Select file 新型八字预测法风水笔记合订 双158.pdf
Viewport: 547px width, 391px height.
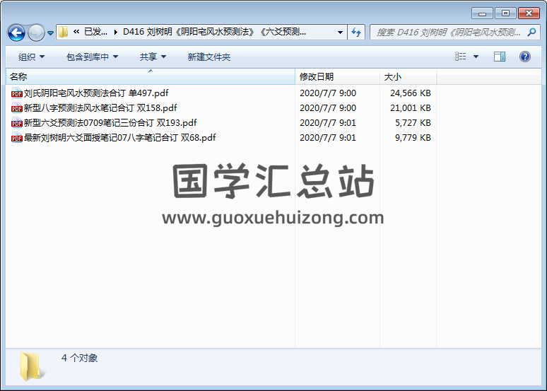coord(100,108)
